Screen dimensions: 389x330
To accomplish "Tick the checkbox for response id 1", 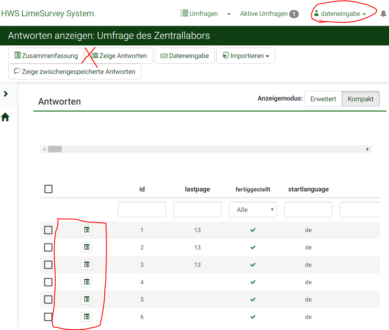I will [x=48, y=230].
